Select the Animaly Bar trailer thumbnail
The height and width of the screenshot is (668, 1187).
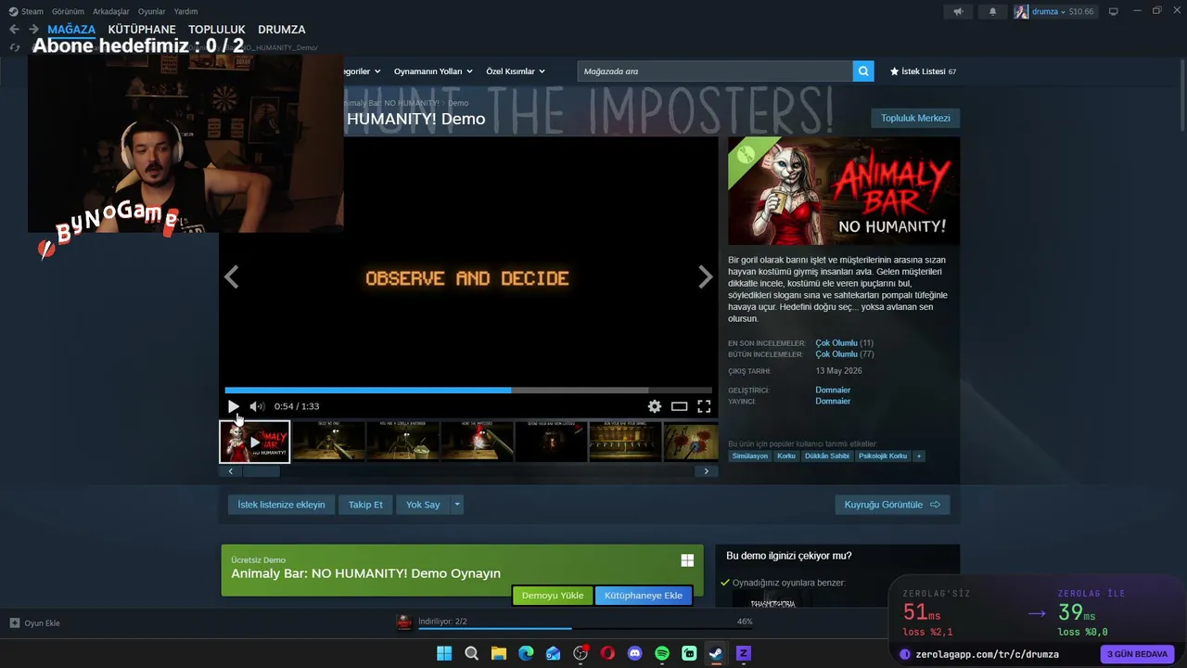[x=255, y=442]
